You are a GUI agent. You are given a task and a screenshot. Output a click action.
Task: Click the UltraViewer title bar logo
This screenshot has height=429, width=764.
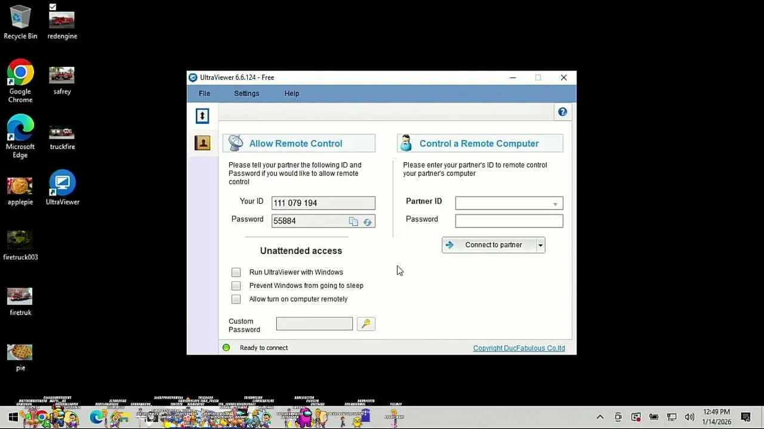193,77
